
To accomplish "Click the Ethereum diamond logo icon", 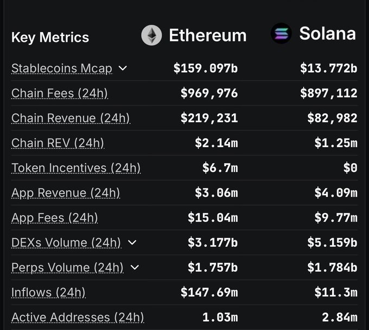I will click(x=151, y=35).
